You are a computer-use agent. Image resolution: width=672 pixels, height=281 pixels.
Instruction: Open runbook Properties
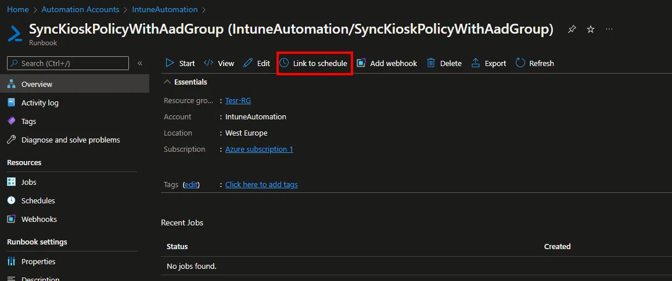click(74, 261)
